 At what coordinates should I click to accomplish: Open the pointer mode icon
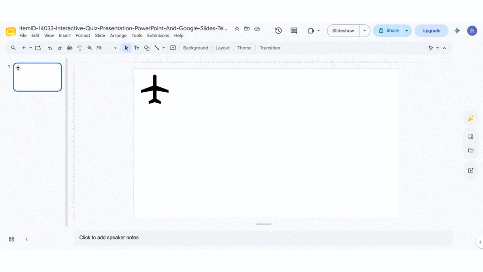431,48
